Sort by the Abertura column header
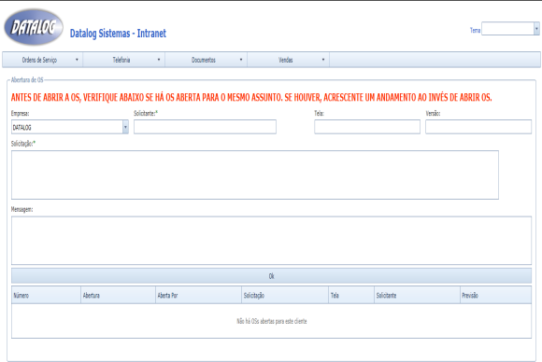The image size is (542, 362). pyautogui.click(x=118, y=296)
